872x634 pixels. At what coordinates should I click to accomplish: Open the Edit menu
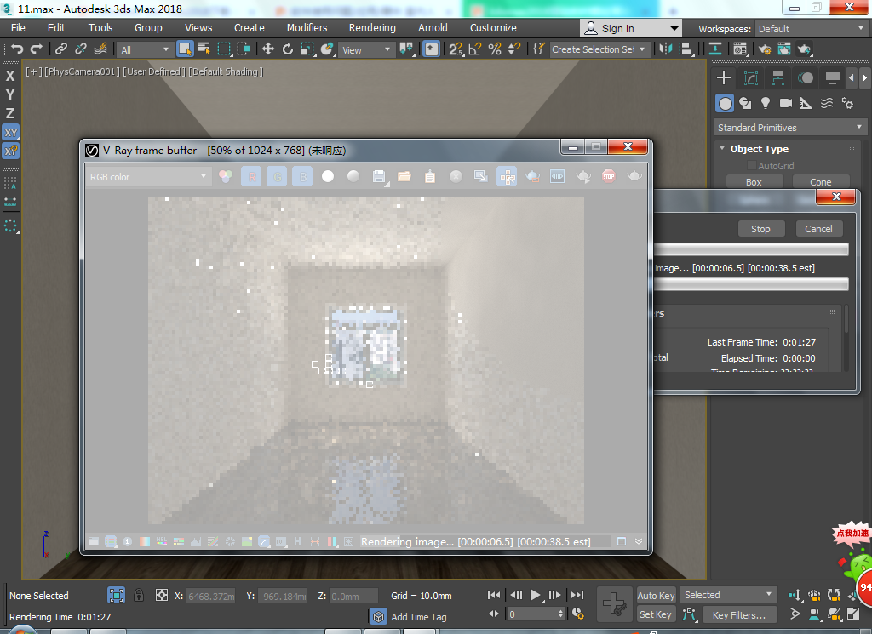click(x=56, y=28)
